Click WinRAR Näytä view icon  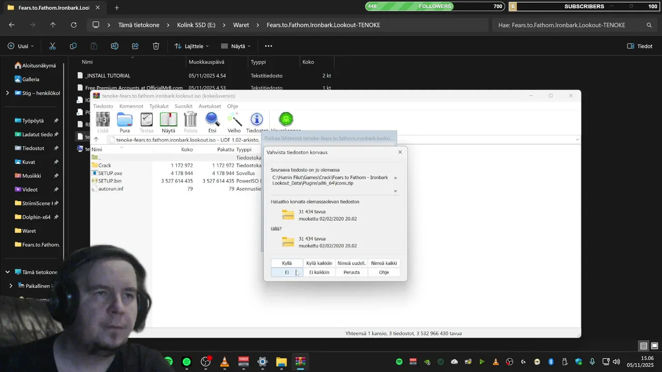169,123
